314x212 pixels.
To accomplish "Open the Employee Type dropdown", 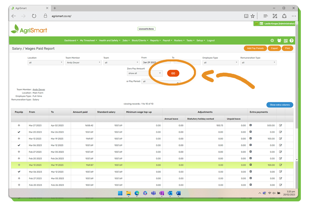I will [x=220, y=62].
